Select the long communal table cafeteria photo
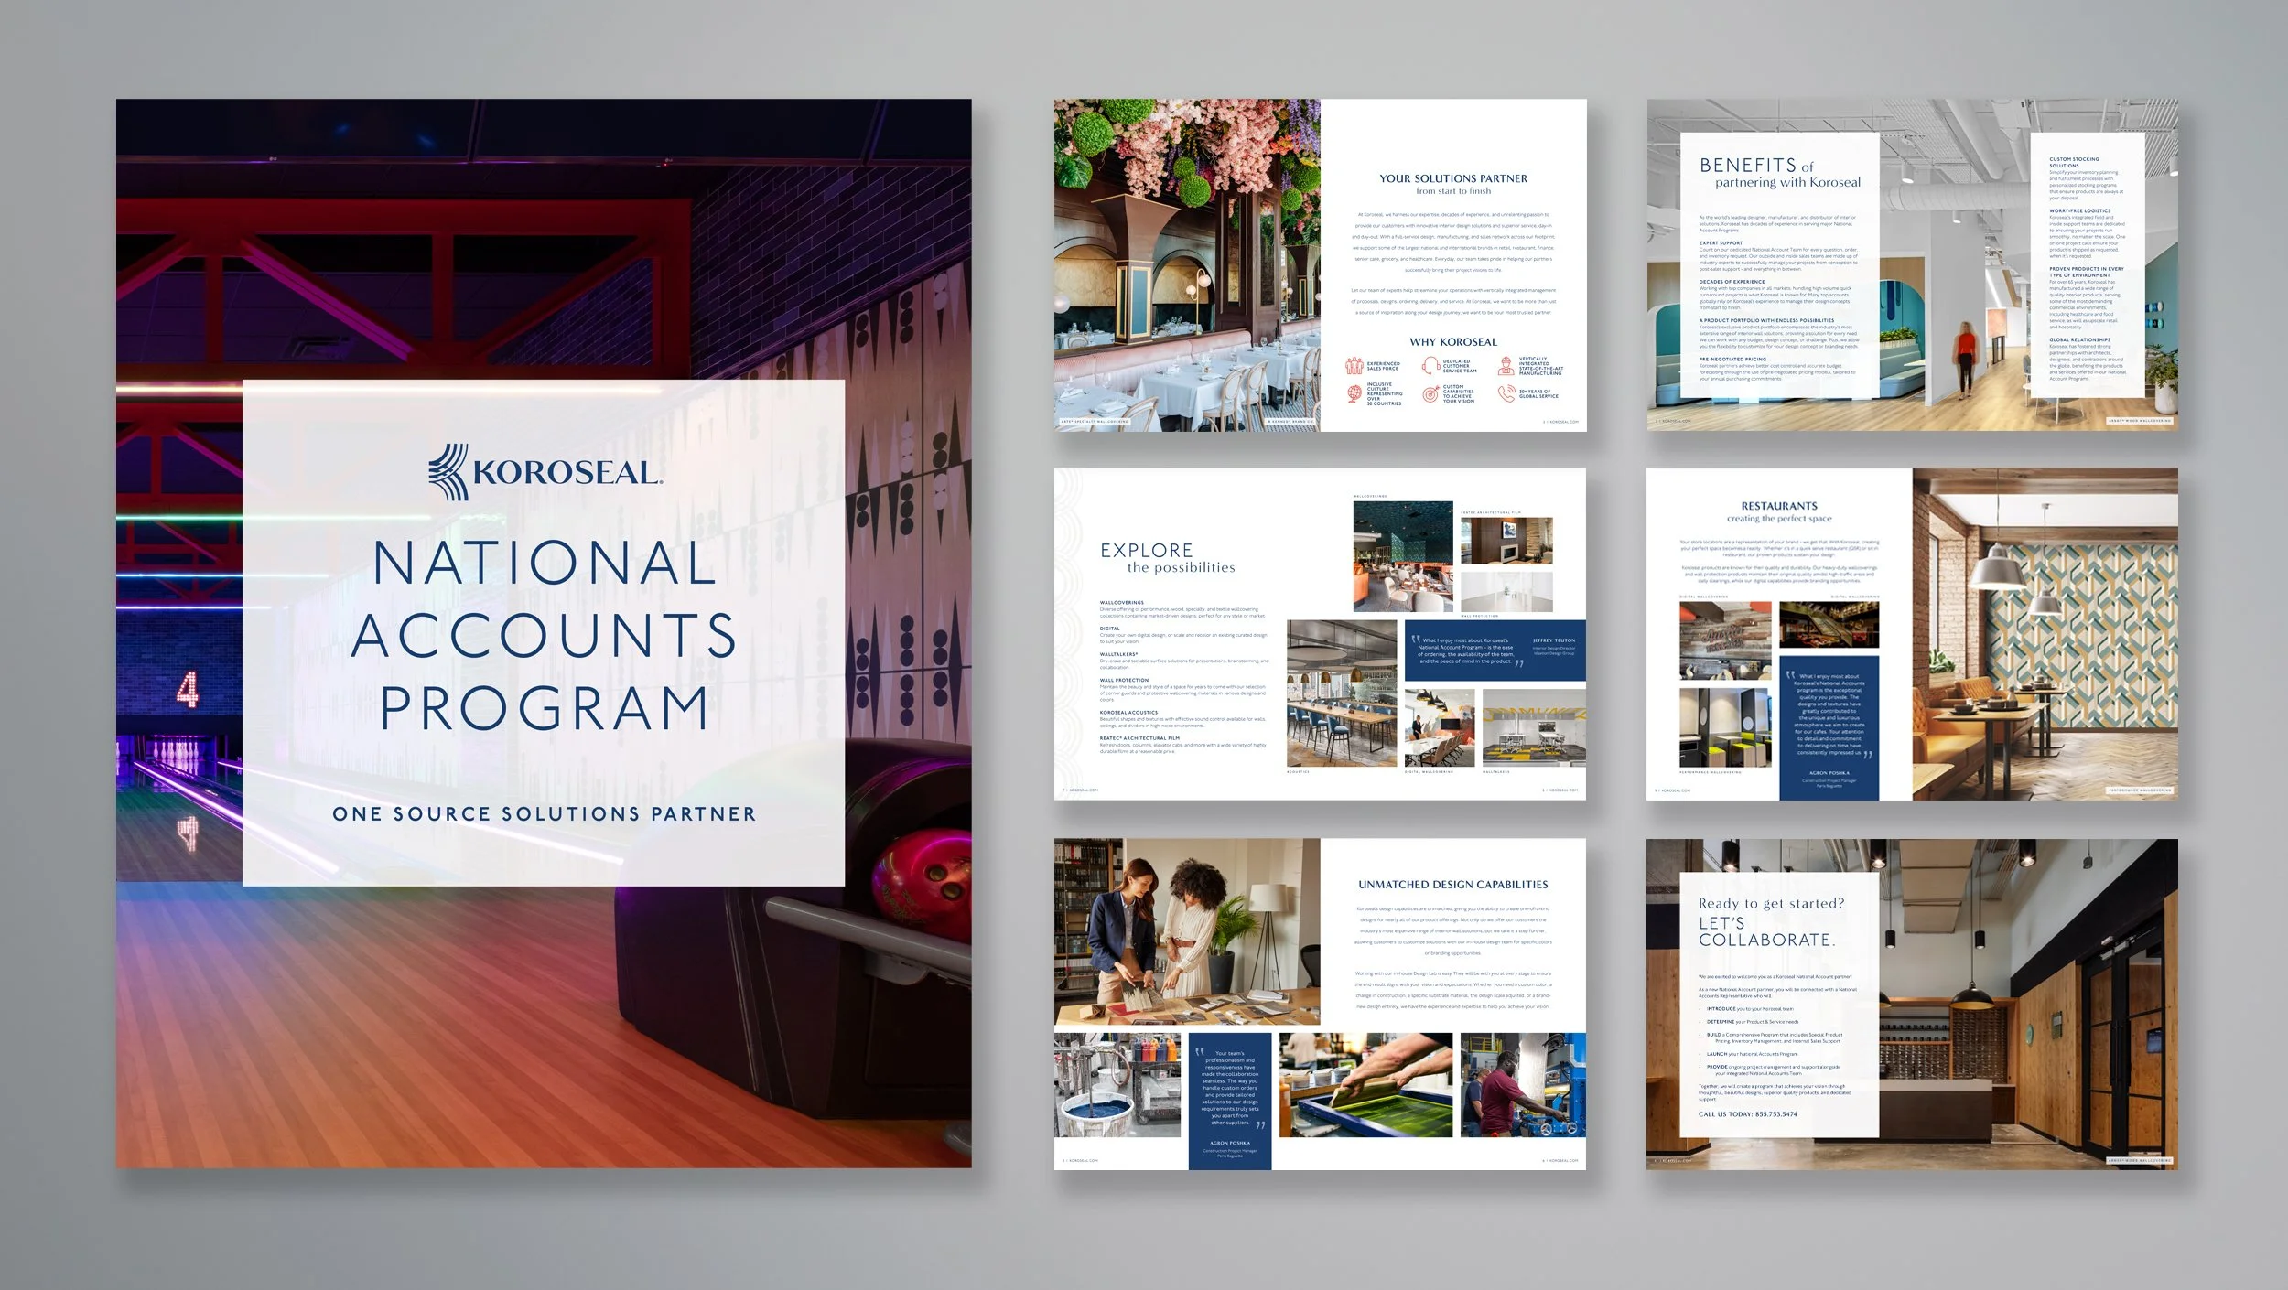This screenshot has height=1290, width=2288. coord(1342,693)
